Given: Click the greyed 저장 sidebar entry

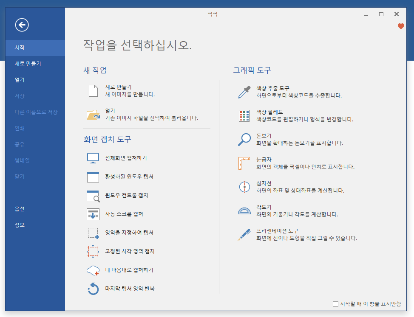Looking at the screenshot, I should [x=35, y=96].
